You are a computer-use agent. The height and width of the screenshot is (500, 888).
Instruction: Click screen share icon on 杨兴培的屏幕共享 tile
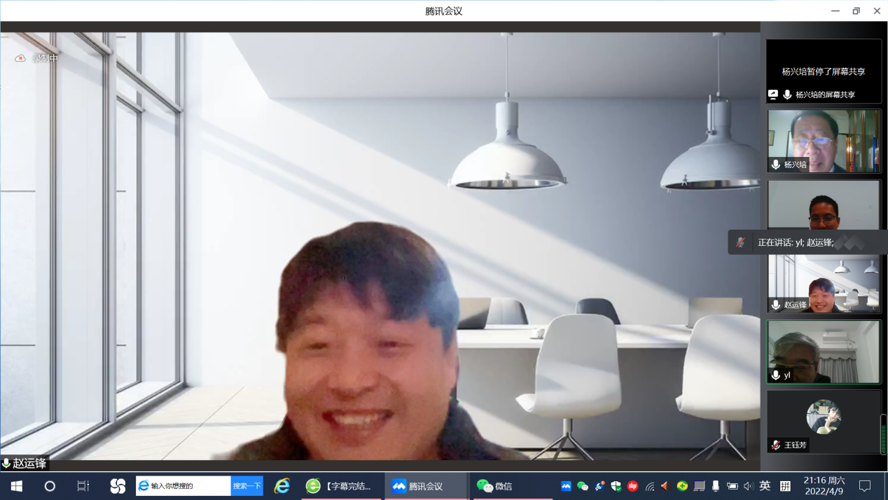point(773,95)
